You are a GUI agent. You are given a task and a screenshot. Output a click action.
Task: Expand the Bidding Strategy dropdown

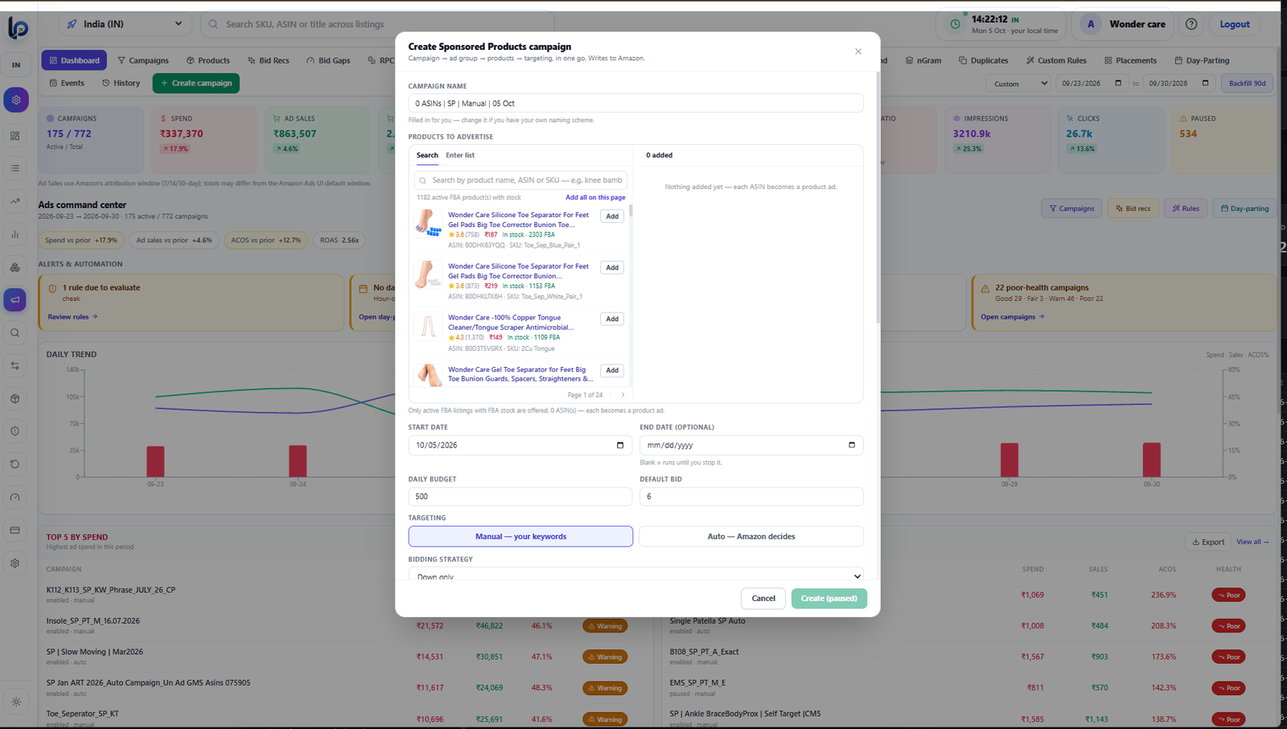[x=635, y=575]
